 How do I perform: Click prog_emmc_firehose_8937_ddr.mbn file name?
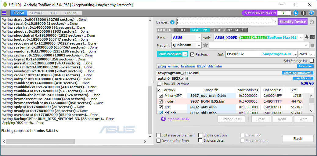coord(190,66)
